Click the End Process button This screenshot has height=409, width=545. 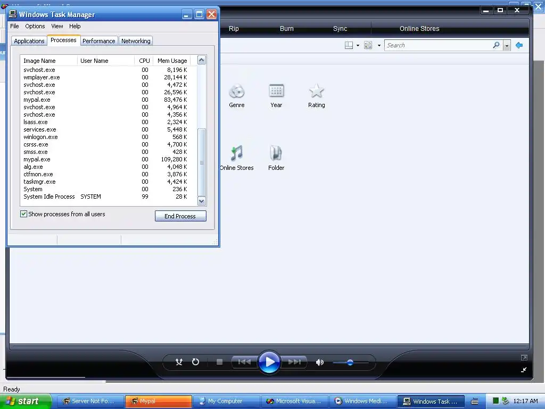[180, 216]
